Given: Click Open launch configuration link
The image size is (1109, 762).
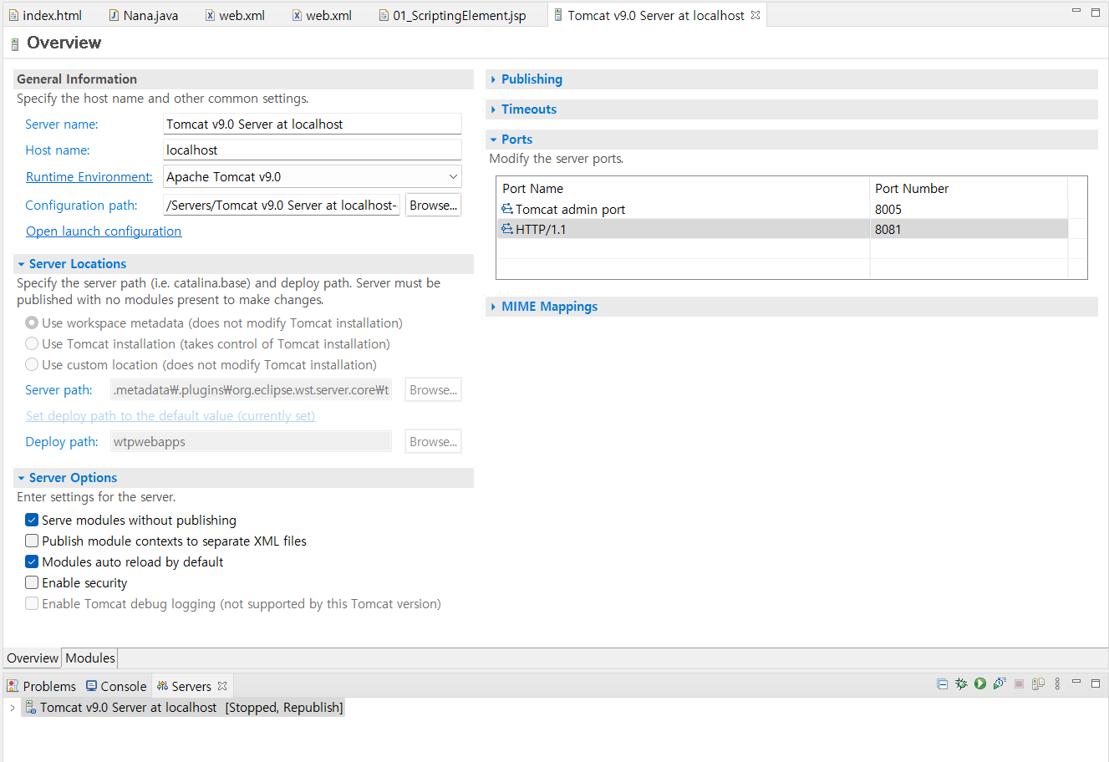Looking at the screenshot, I should tap(104, 231).
